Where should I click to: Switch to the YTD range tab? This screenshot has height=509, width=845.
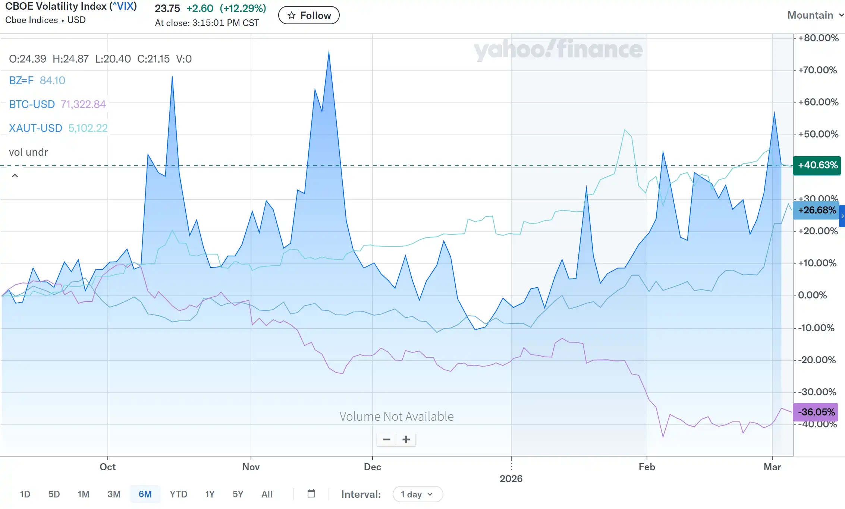click(x=179, y=494)
